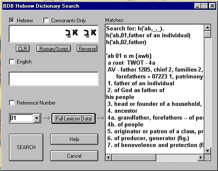Select match "h('ab,01,father of an individual)"

[x=148, y=35]
